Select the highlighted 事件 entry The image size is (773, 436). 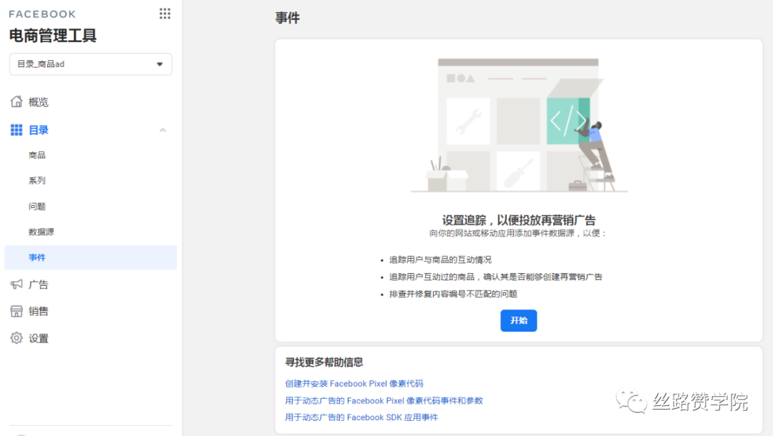37,257
